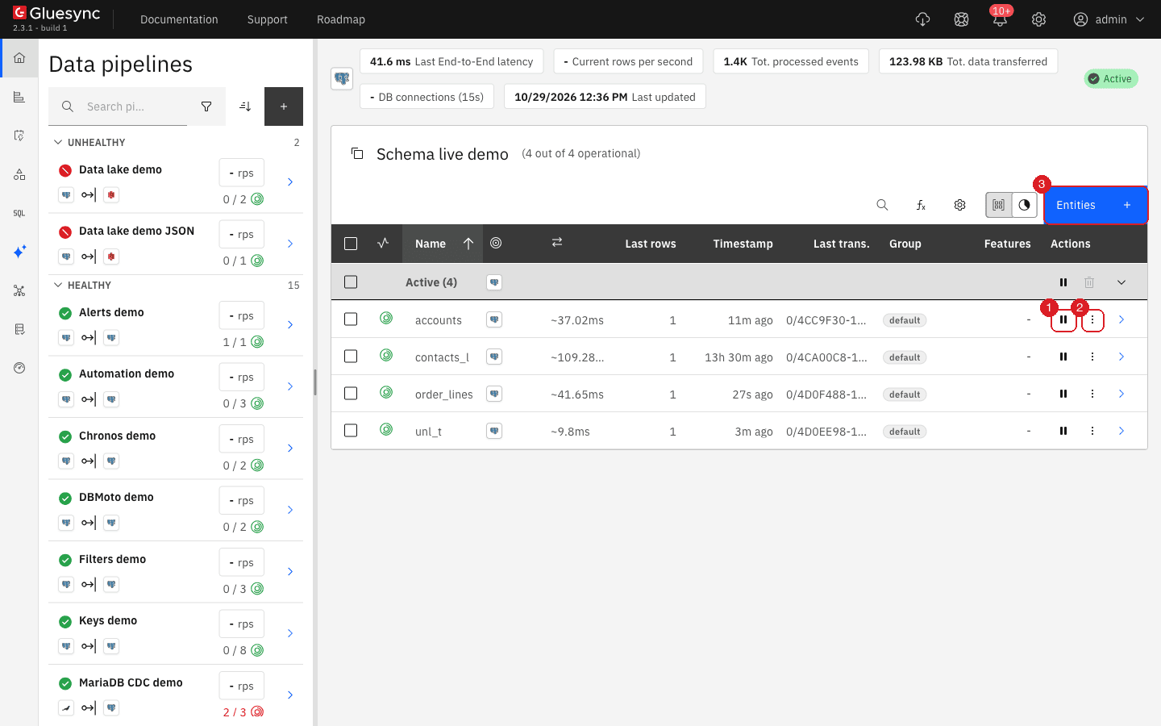
Task: Open the admin user dropdown
Action: click(x=1109, y=19)
